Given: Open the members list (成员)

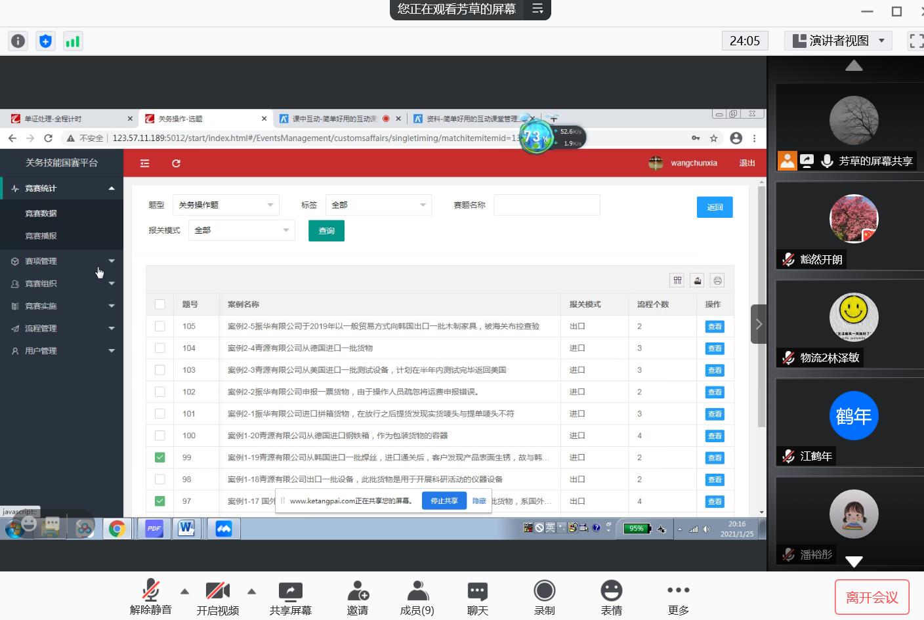Looking at the screenshot, I should [417, 591].
